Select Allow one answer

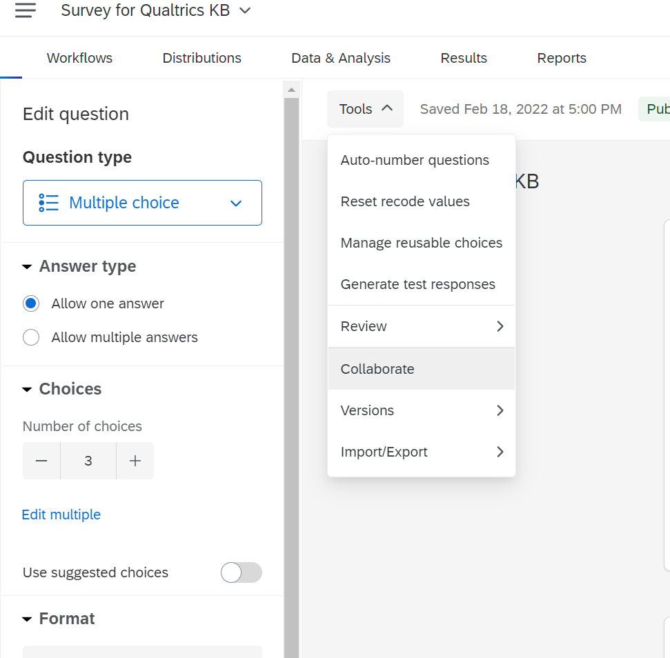(x=30, y=303)
